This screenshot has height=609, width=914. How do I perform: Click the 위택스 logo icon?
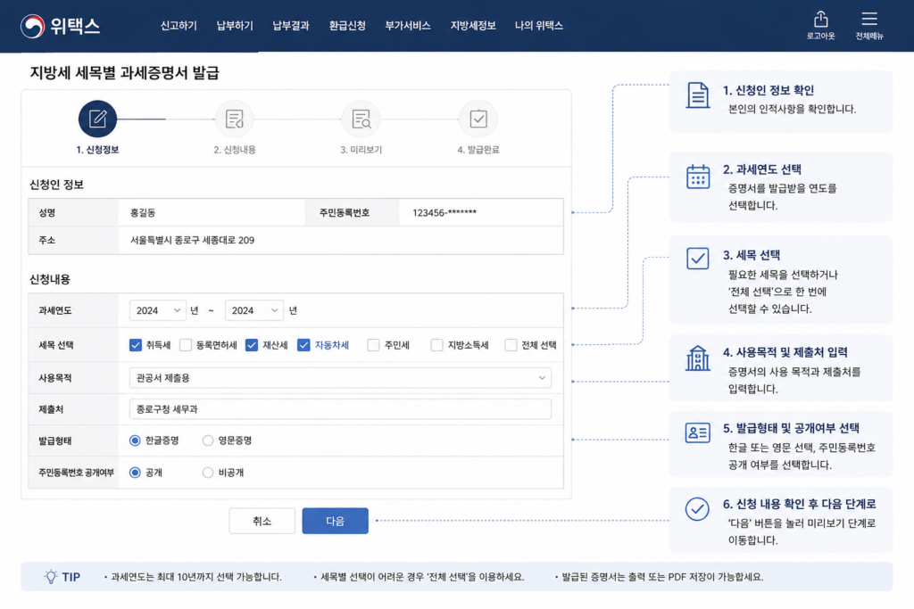32,26
